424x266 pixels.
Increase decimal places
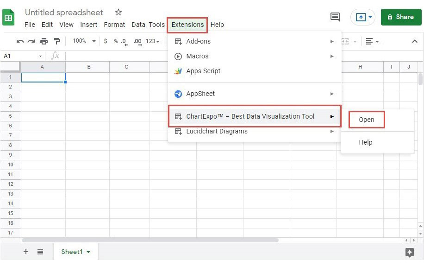(137, 42)
